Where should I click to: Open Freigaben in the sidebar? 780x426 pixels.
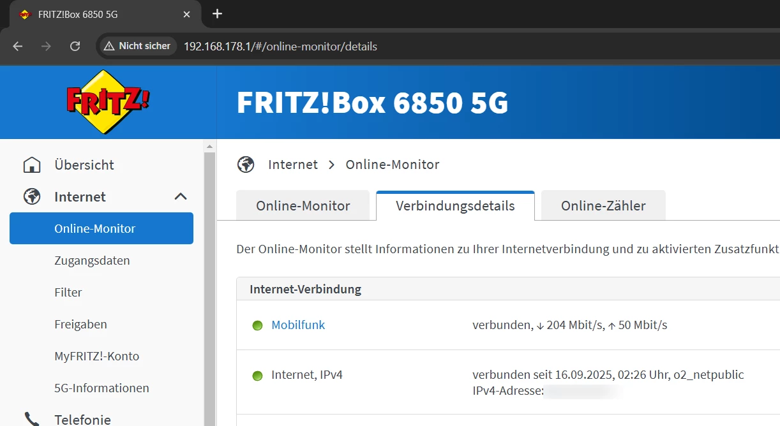click(x=80, y=325)
